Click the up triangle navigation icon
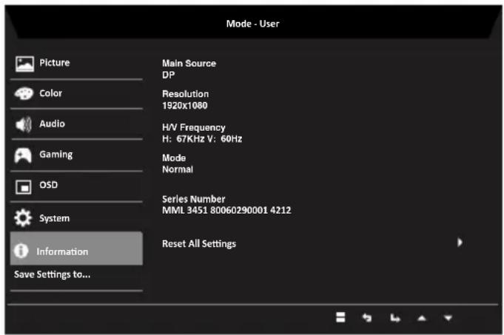The height and width of the screenshot is (335, 504). coord(422,318)
